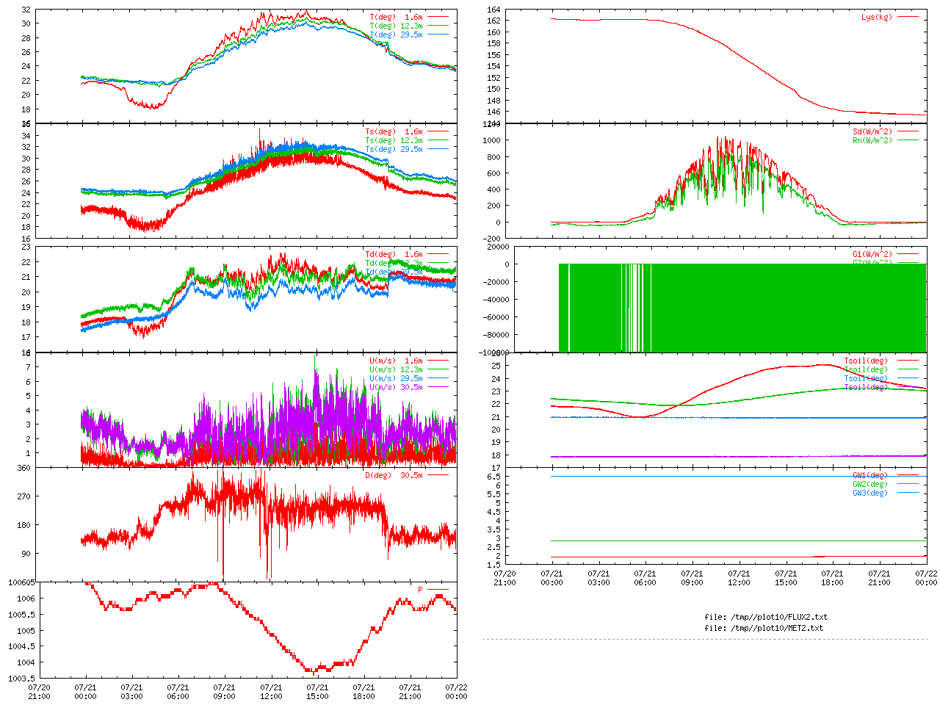Select the Lys(kg) legend label
This screenshot has width=940, height=705.
876,17
